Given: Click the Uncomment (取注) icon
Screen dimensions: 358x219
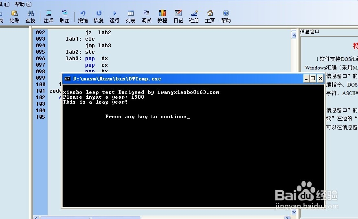Looking at the screenshot, I should click(x=64, y=17).
